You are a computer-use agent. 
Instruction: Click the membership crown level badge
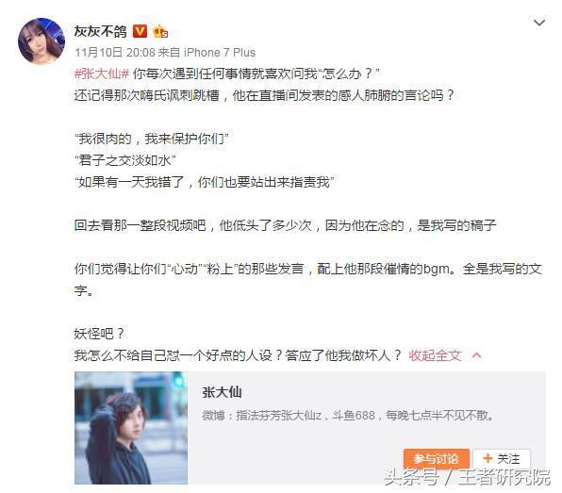160,32
